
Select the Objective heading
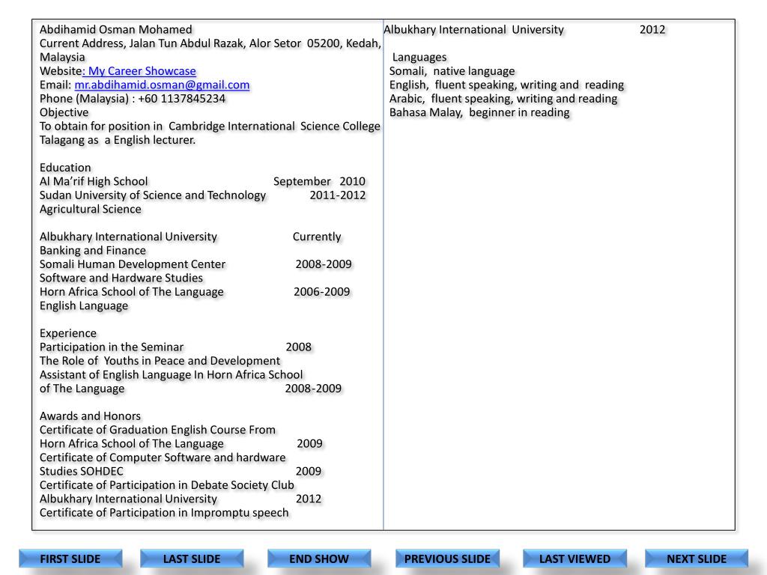coord(64,112)
